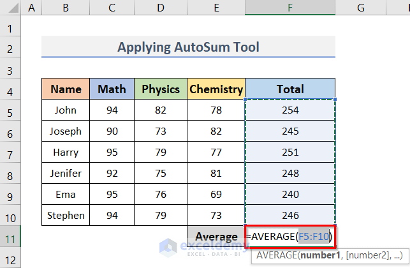Select Ema's Chemistry score 69
The image size is (410, 268).
pos(216,195)
